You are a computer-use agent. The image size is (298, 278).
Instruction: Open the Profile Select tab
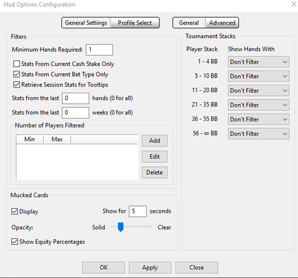pyautogui.click(x=135, y=23)
